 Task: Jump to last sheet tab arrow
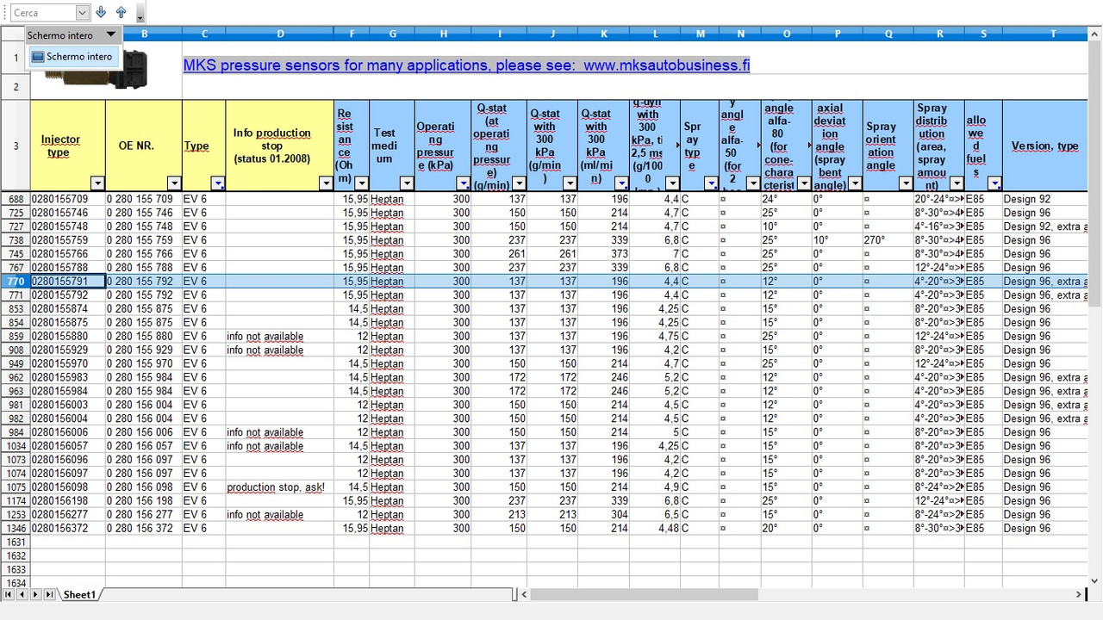click(49, 594)
